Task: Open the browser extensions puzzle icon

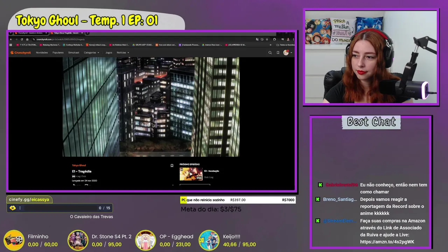Action: 274,39
